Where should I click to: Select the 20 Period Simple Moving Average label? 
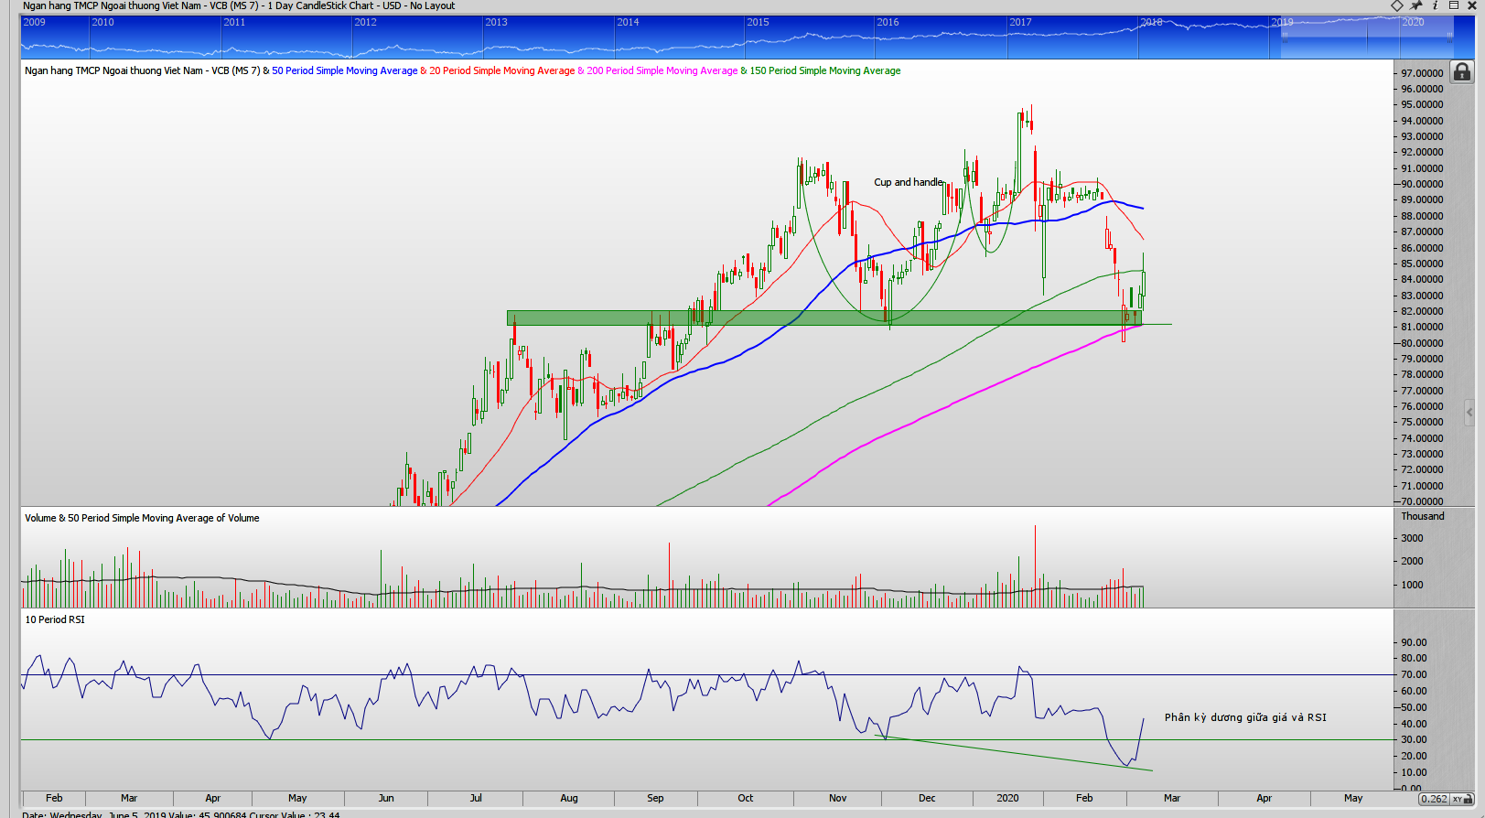[x=501, y=70]
